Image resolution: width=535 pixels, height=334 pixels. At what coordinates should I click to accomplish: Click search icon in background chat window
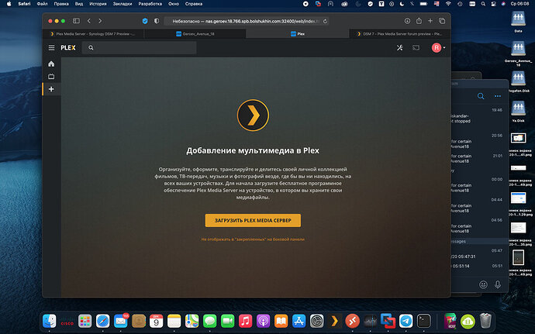pos(481,96)
